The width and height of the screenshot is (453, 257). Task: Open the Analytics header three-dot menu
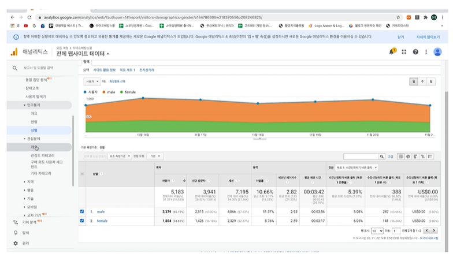[426, 52]
